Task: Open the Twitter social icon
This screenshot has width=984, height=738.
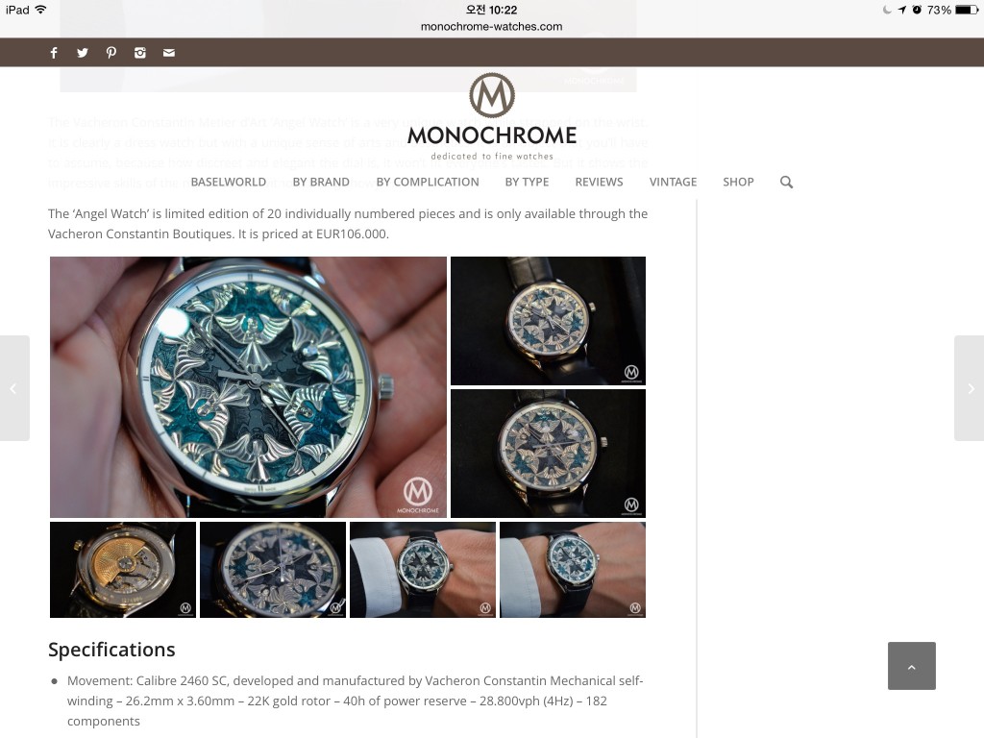Action: tap(83, 53)
